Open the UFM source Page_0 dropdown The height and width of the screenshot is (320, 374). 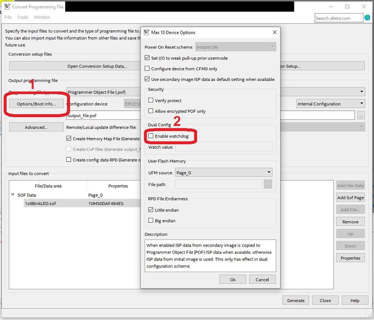[224, 173]
